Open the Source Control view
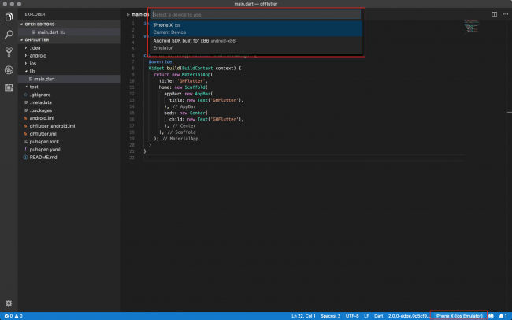 [9, 52]
